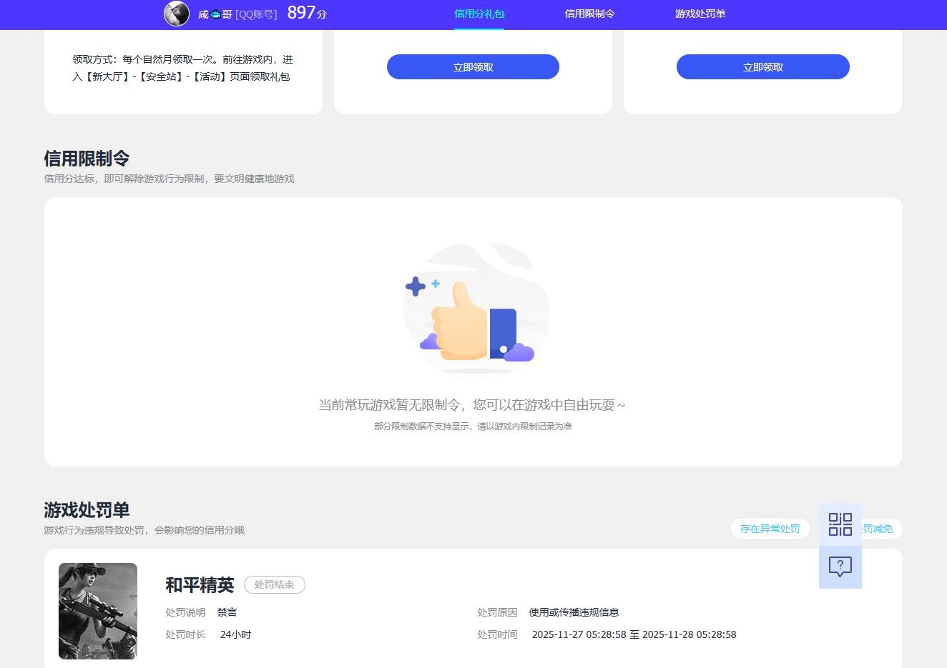Screen dimensions: 947x668
Task: Click the user avatar in header
Action: (177, 14)
